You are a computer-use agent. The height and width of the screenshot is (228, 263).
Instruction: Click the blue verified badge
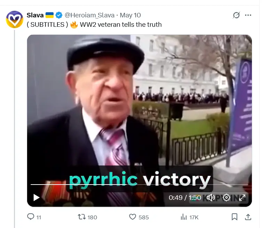point(59,15)
